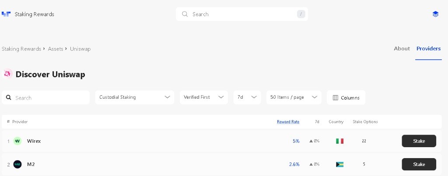Click the Bahamas flag in M2 row

pos(339,164)
